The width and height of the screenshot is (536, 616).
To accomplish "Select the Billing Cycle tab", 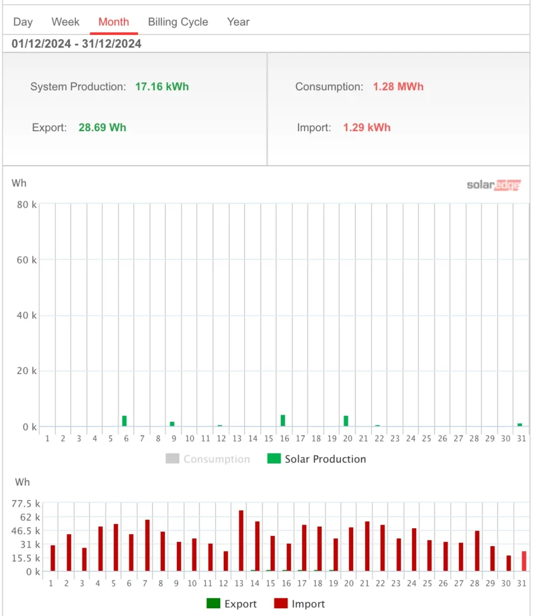I will coord(178,22).
